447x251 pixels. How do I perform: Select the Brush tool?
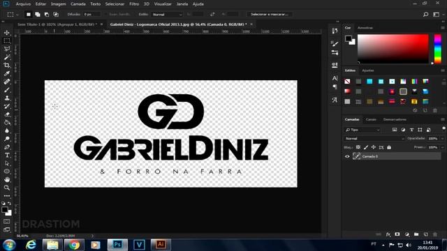[7, 90]
